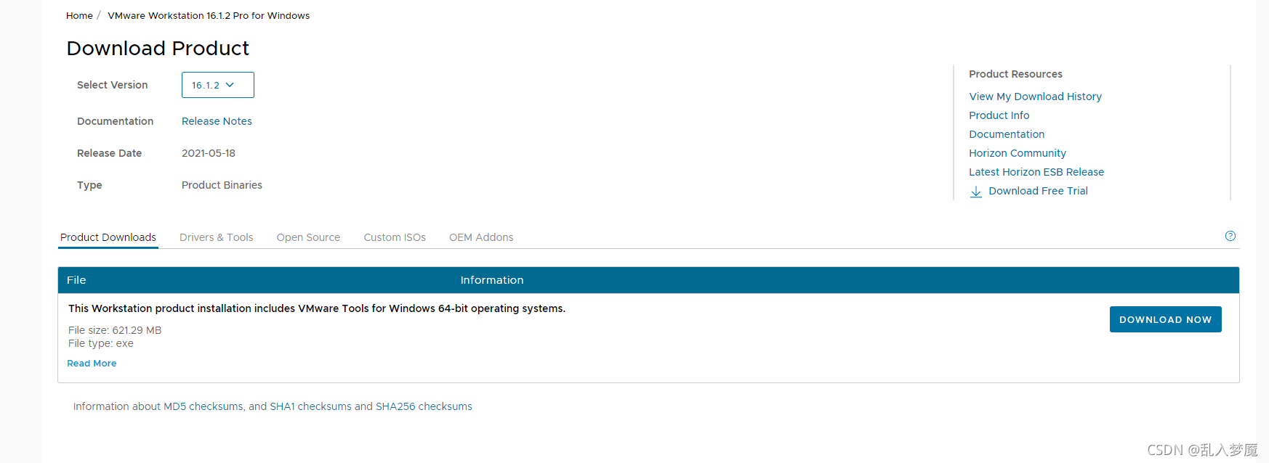Open the Drivers & Tools tab
This screenshot has height=463, width=1269.
[216, 237]
